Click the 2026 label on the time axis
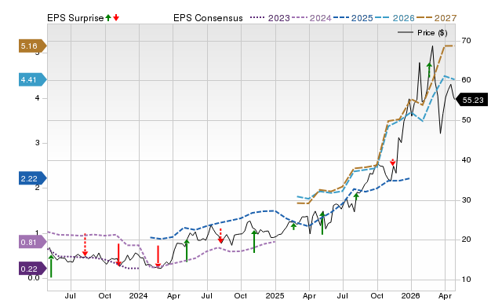502x300 pixels. 411,295
